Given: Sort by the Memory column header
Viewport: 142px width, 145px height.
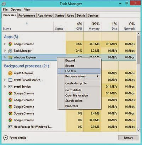Looking at the screenshot, I should coord(92,26).
